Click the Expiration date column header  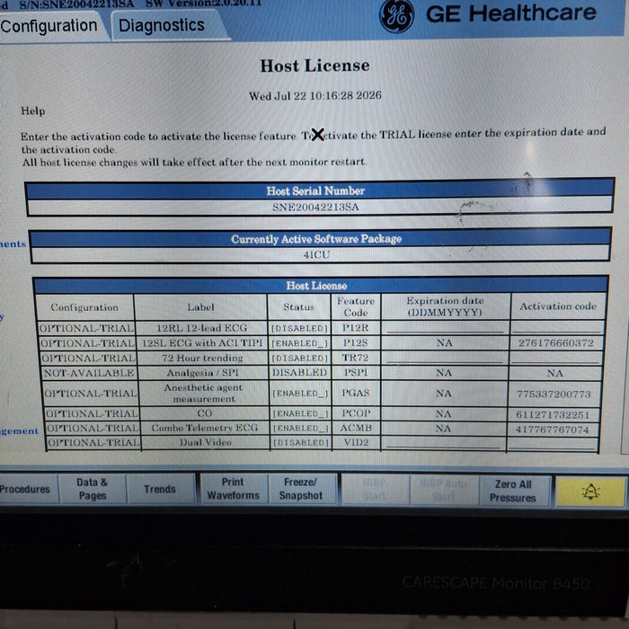pyautogui.click(x=445, y=306)
